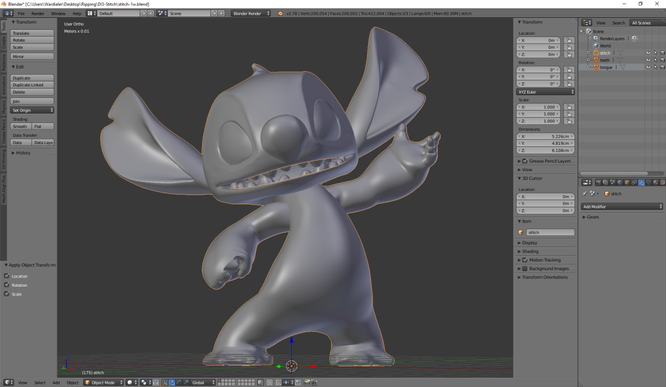The width and height of the screenshot is (666, 387).
Task: Open the Scene properties tab
Action: pyautogui.click(x=613, y=182)
